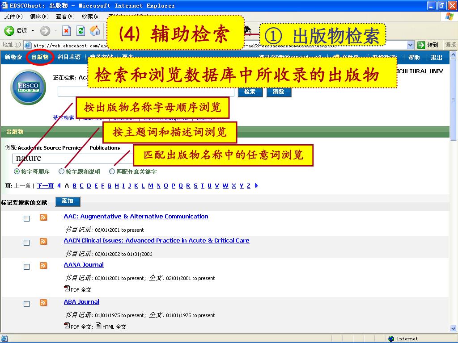
Task: Open ABA Journal PDF 全文 icon
Action: click(67, 326)
